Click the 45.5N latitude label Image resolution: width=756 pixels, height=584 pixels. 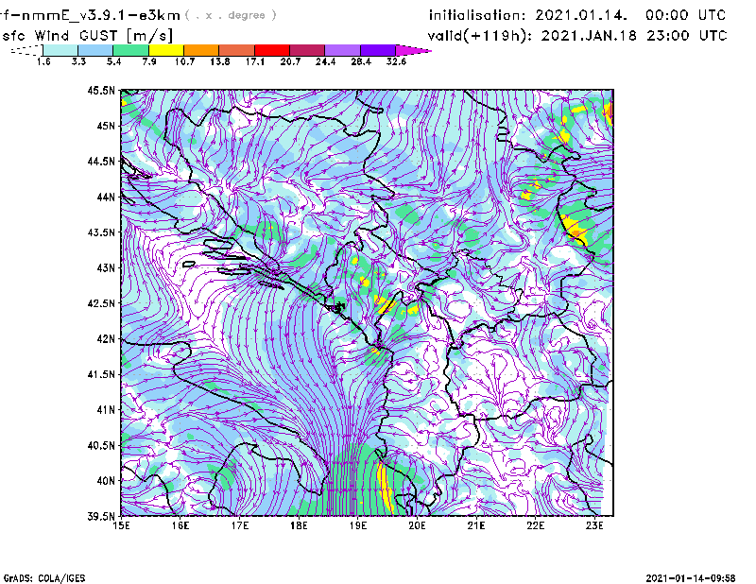101,90
